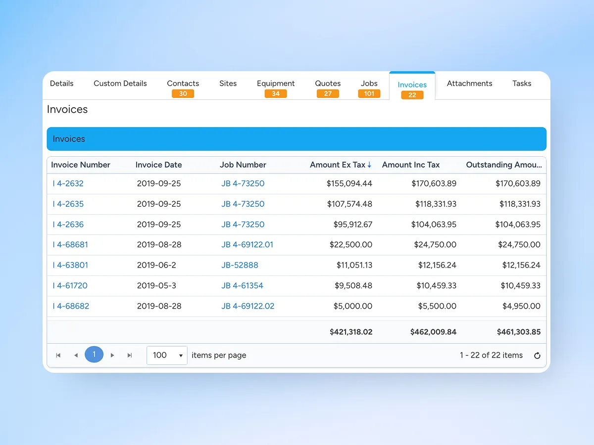Open invoice I 4-2632
Screen dimensions: 594x445
click(68, 183)
